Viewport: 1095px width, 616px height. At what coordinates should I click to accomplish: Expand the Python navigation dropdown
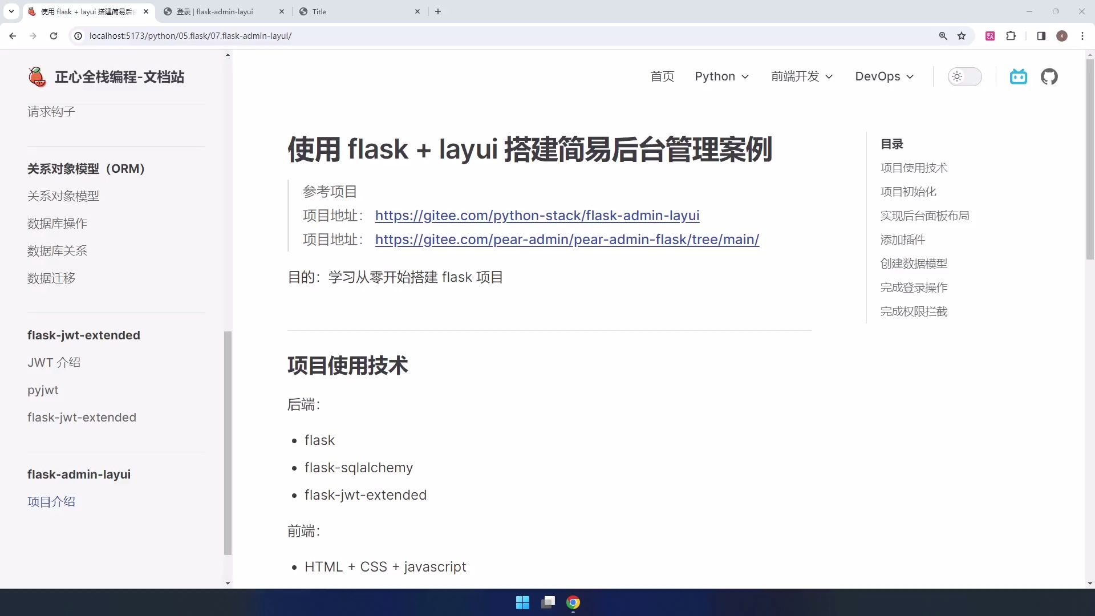721,76
